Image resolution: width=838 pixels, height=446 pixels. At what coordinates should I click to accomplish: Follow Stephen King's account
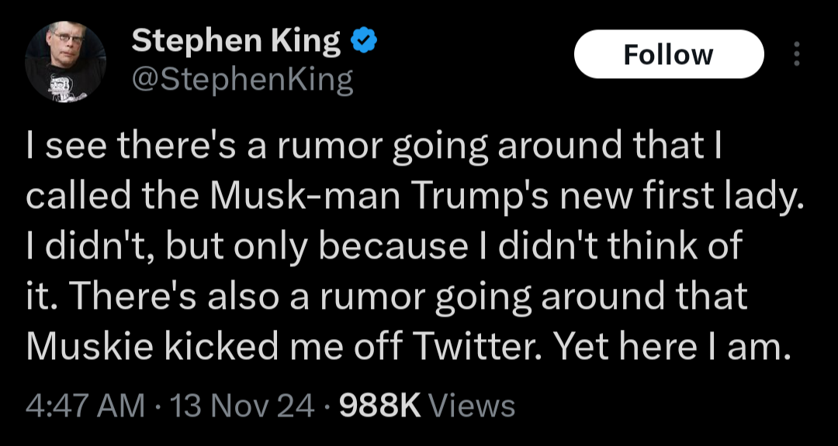669,54
